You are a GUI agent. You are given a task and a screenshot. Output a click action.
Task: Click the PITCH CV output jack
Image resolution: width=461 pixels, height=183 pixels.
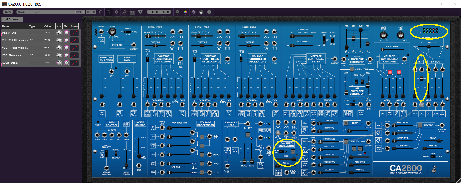(97, 135)
